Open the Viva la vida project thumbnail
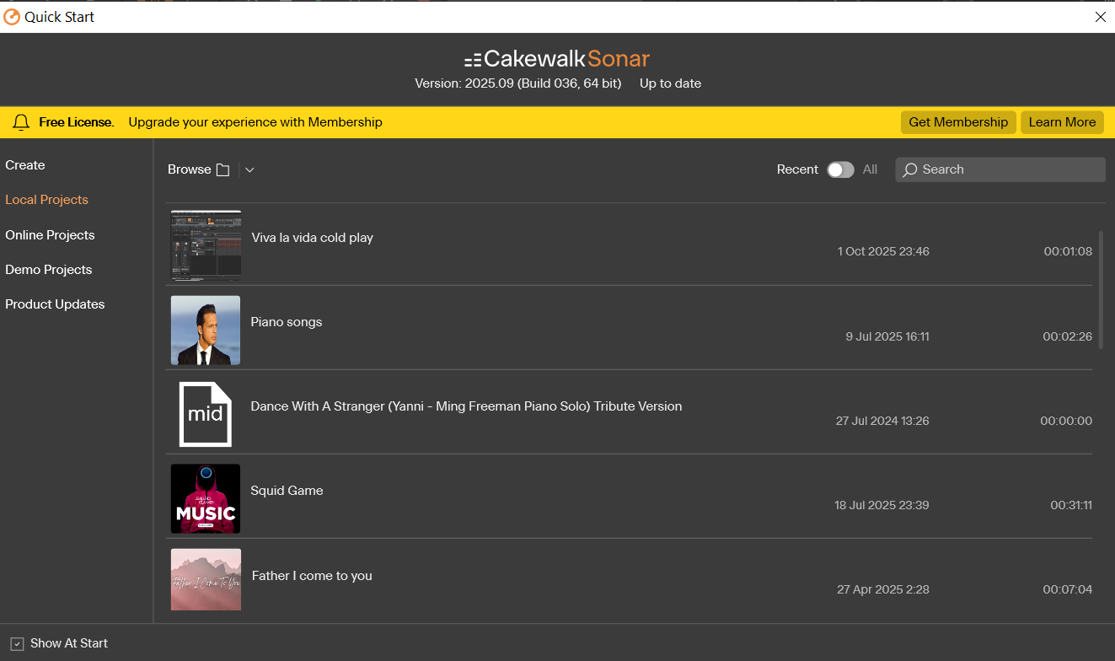Viewport: 1115px width, 661px height. tap(206, 245)
